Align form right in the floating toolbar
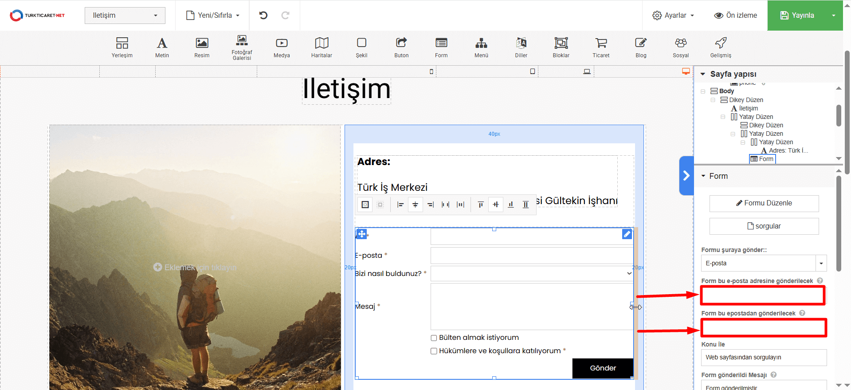 point(430,205)
